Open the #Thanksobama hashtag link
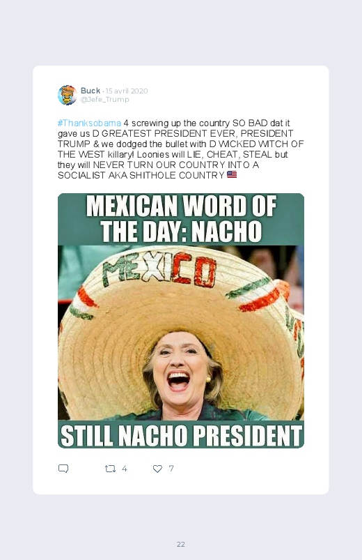The image size is (362, 560). pos(89,123)
